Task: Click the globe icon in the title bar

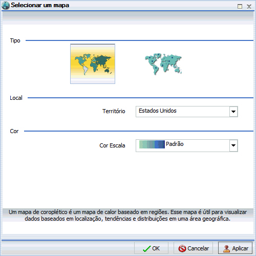Action: (5, 5)
